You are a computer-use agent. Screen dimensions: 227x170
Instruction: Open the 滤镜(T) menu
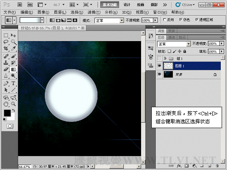94,12
